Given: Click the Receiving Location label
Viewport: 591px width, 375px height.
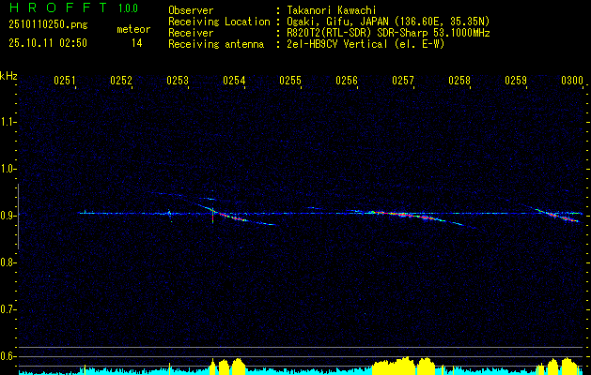Looking at the screenshot, I should [219, 22].
